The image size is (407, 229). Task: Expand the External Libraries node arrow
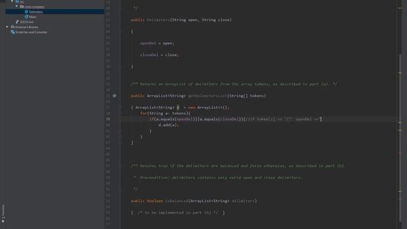(7, 27)
